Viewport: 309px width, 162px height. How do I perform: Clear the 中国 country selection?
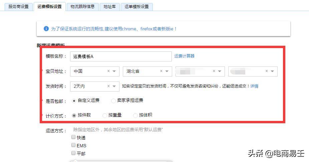[108, 71]
